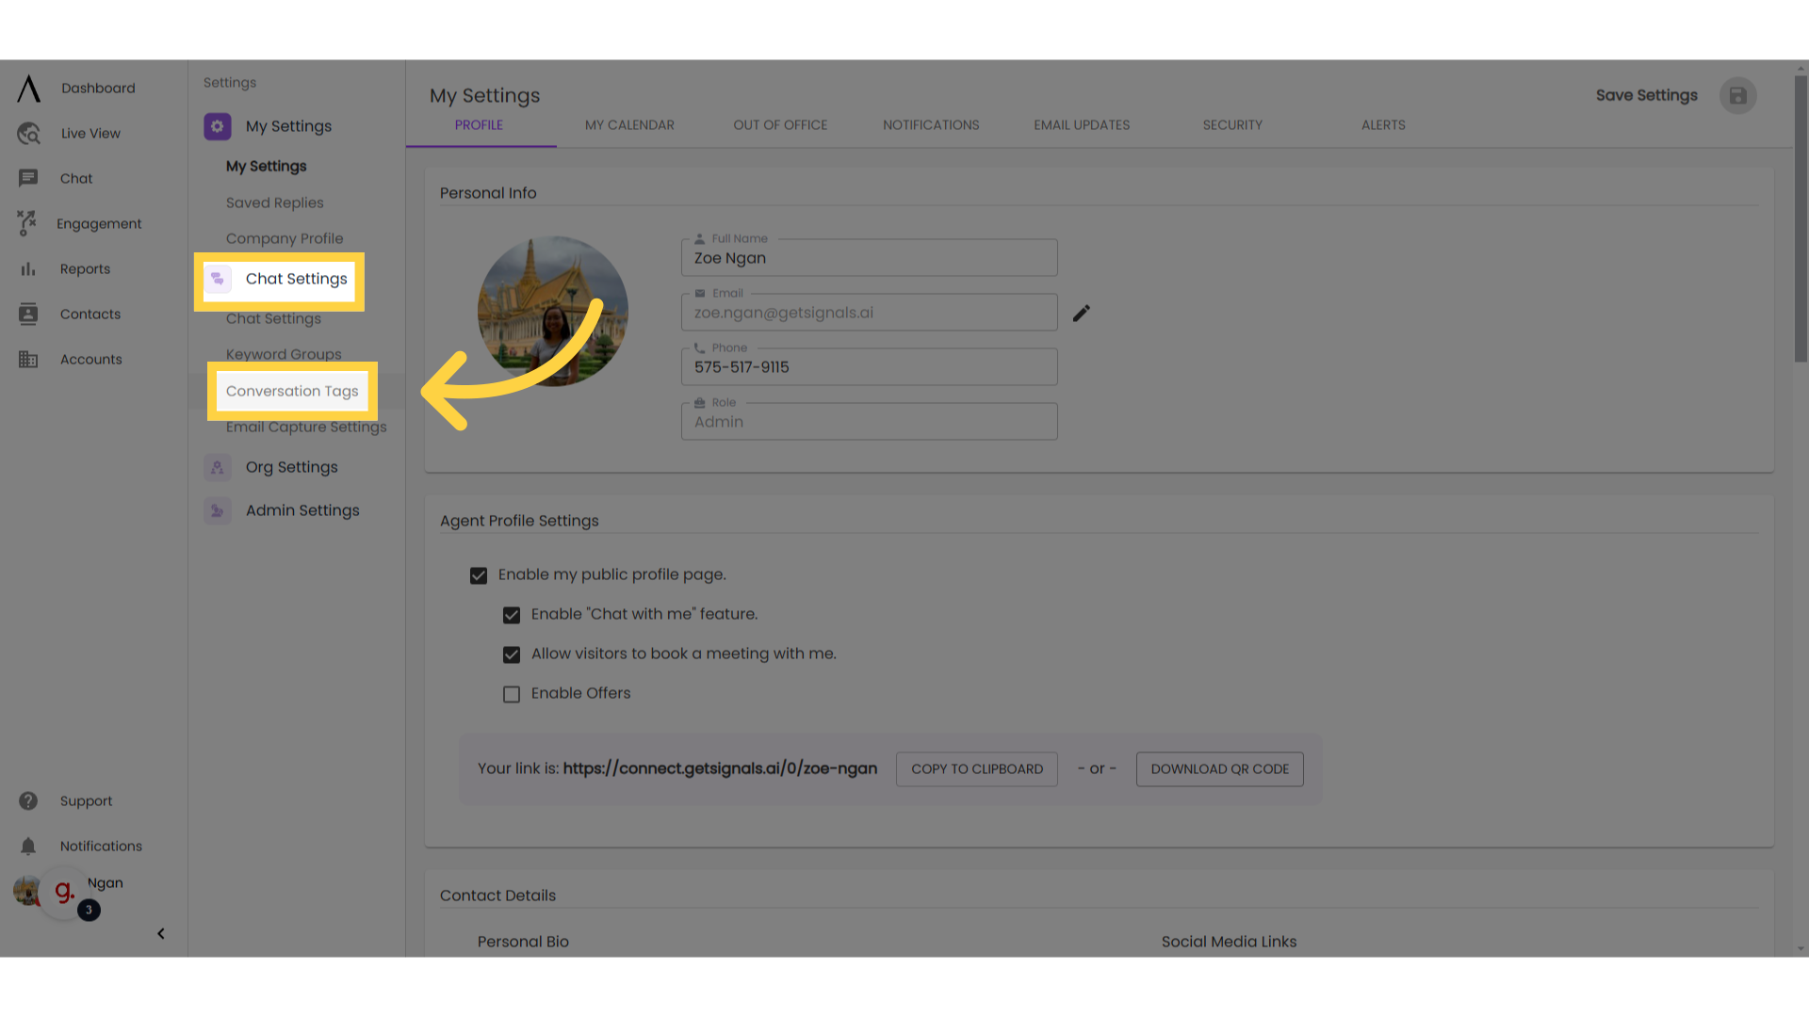Viewport: 1809px width, 1017px height.
Task: Click COPY TO CLIPBOARD button
Action: click(976, 768)
